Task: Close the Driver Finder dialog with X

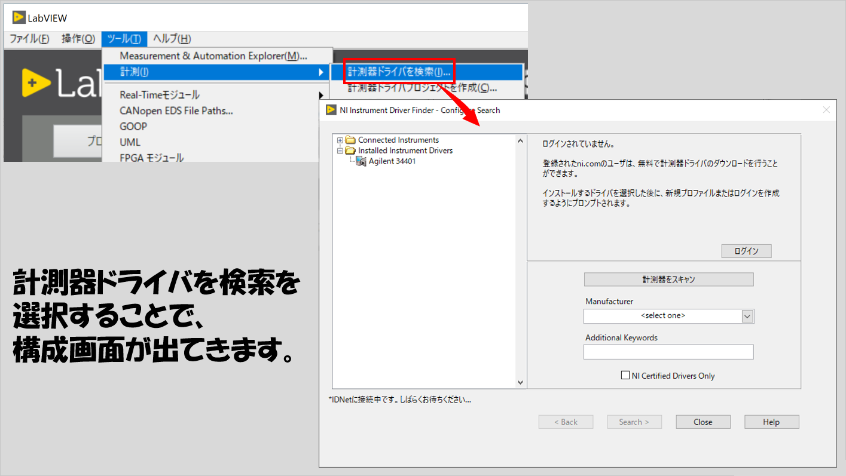Action: (x=826, y=110)
